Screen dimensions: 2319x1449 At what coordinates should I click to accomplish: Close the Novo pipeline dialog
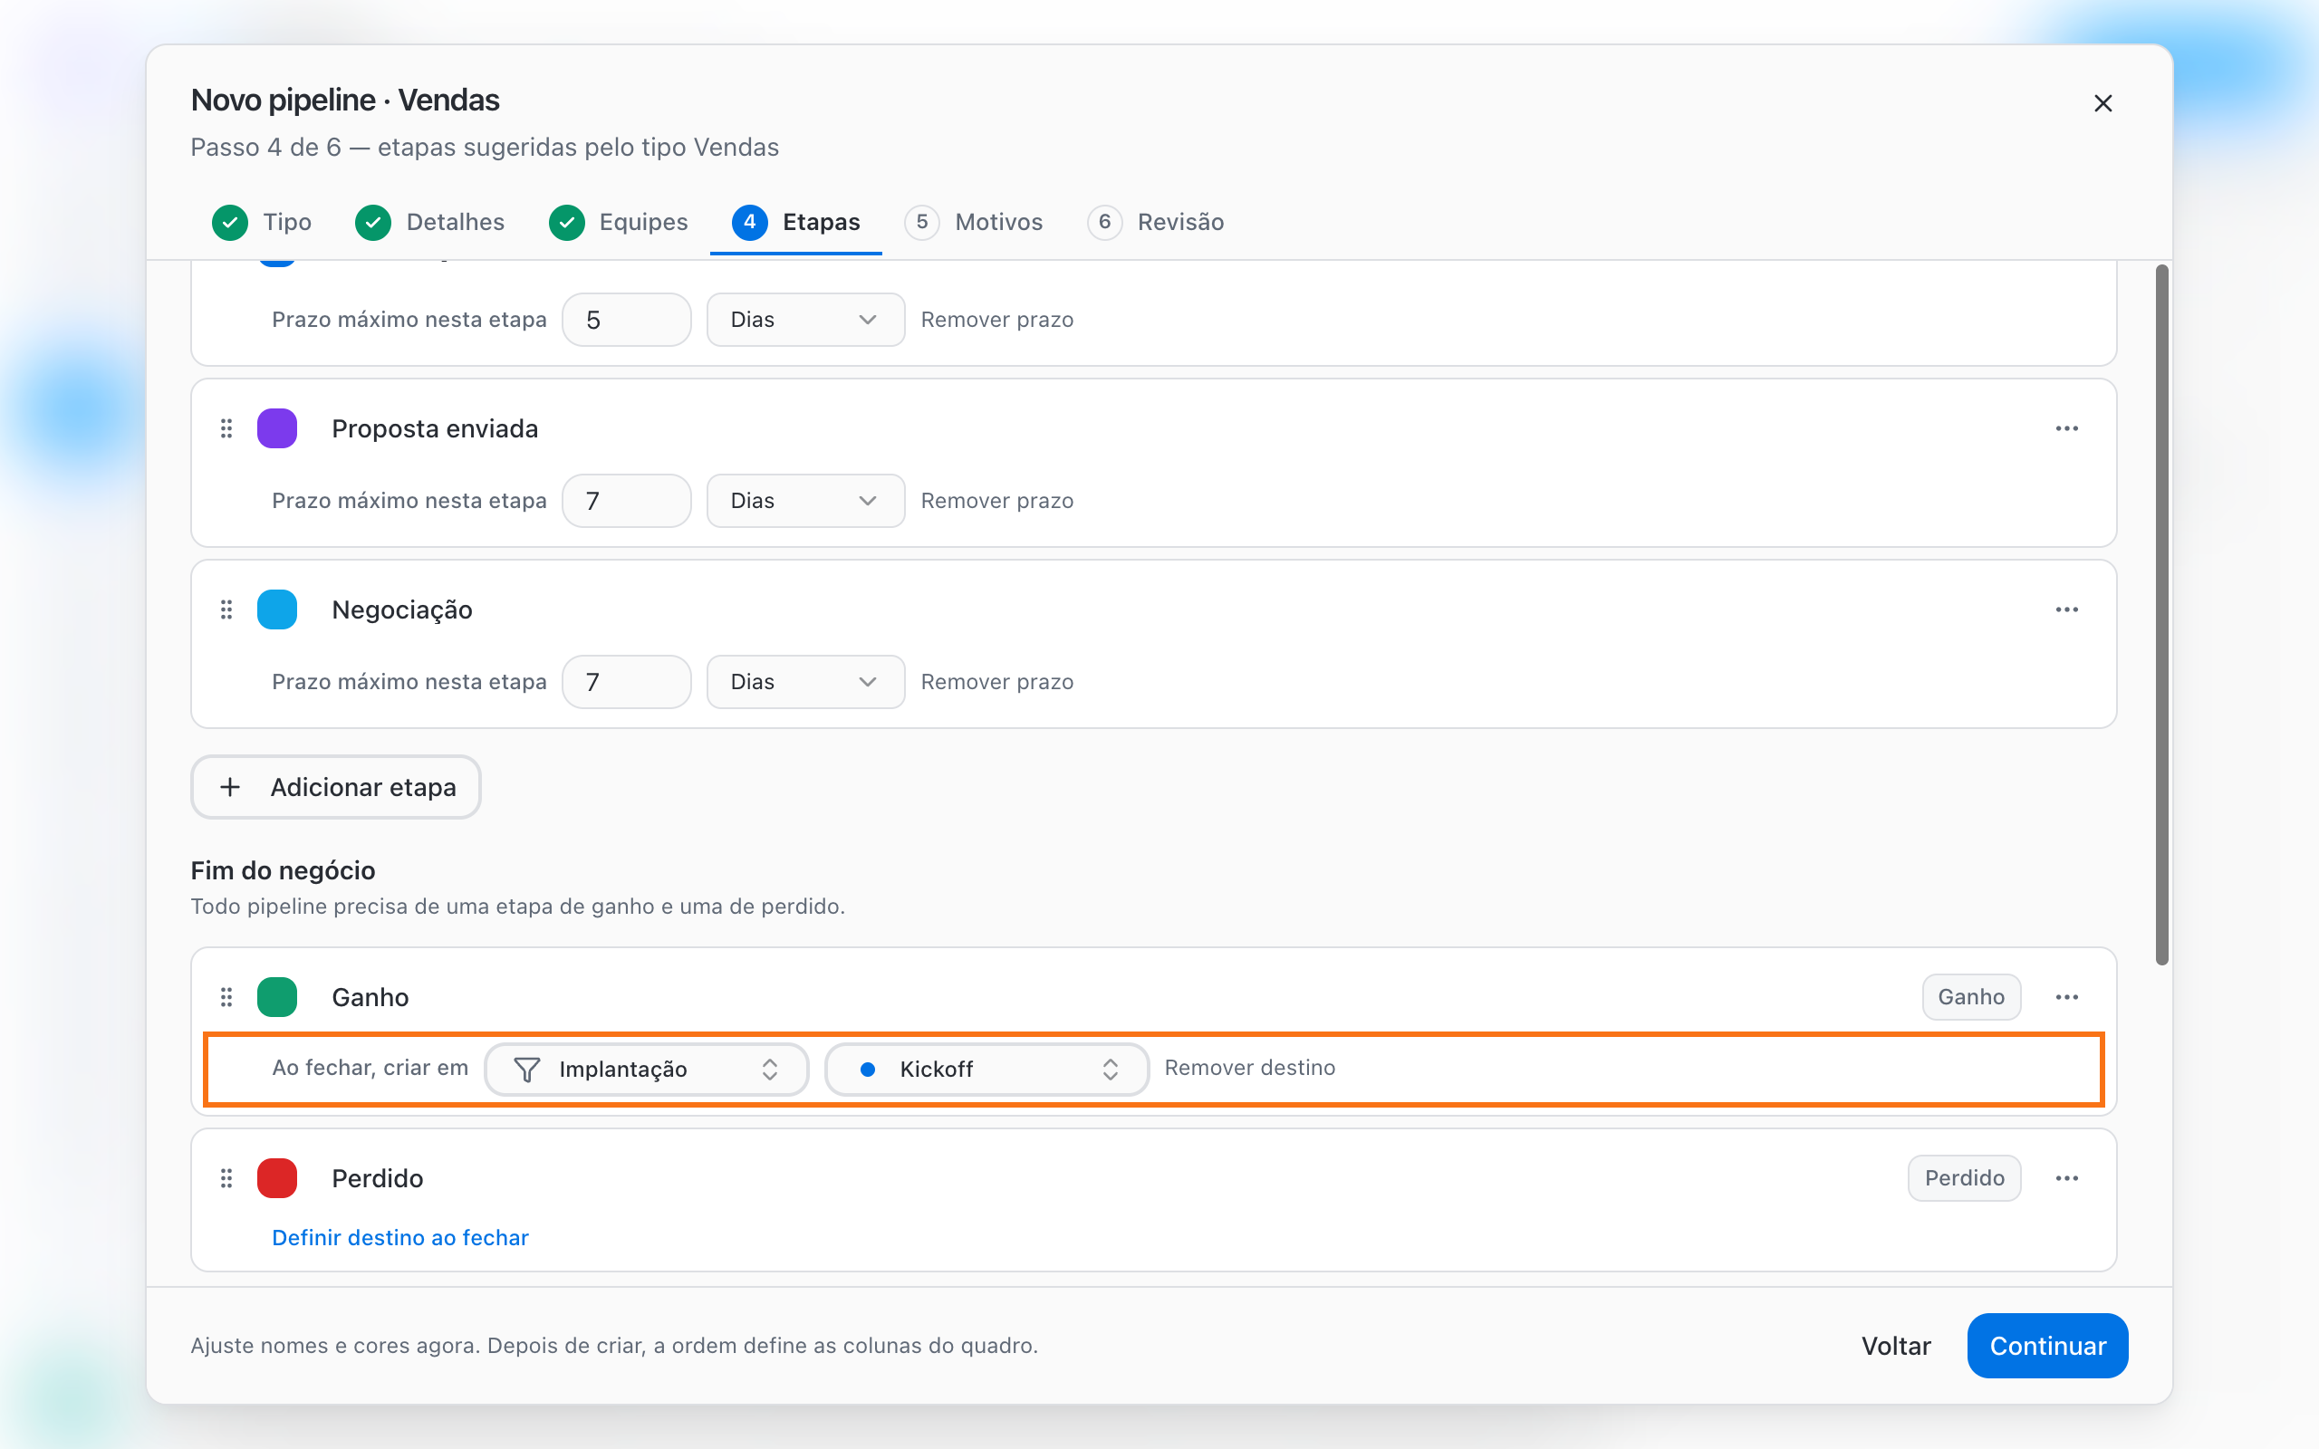[2102, 102]
